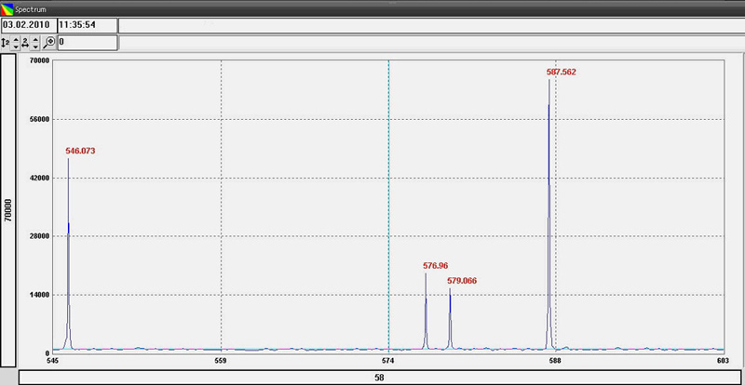This screenshot has width=745, height=385.
Task: Click the bottom horizontal bar labeled 58
Action: coord(379,378)
